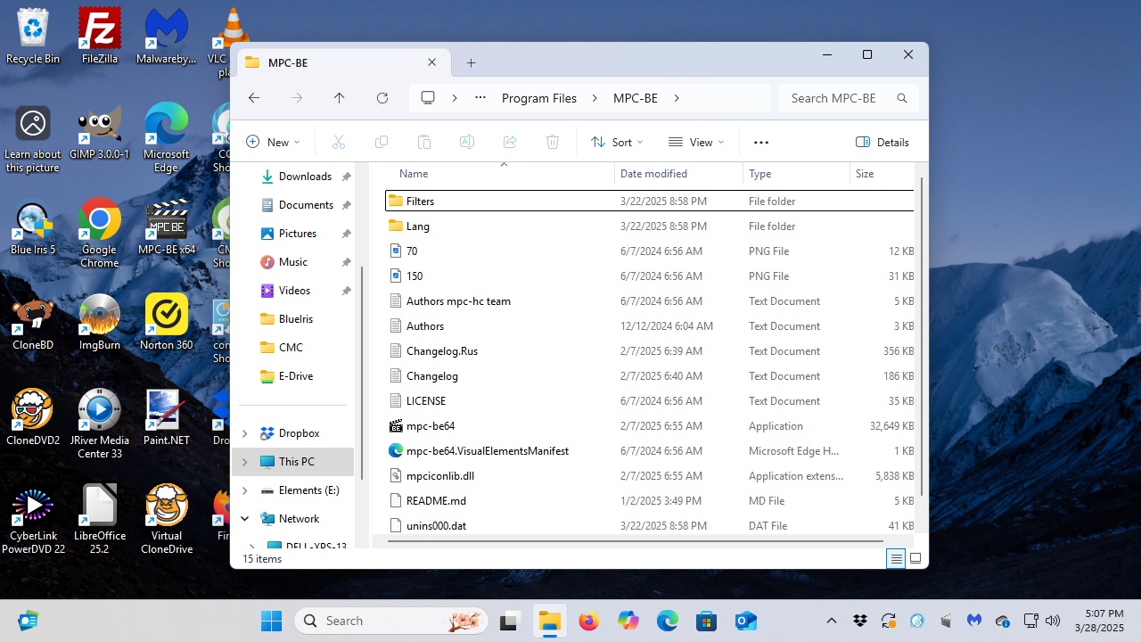The width and height of the screenshot is (1141, 642).
Task: Launch Paint.NET desktop shortcut
Action: [166, 418]
